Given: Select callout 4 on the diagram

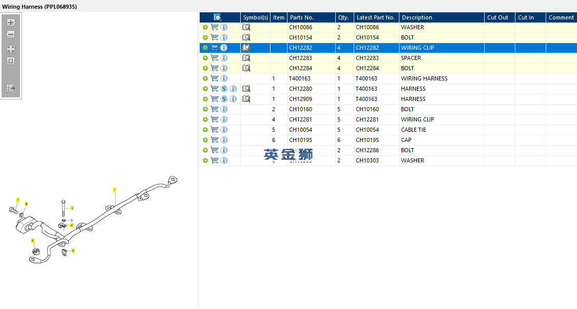Looking at the screenshot, I should [71, 225].
